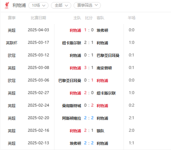
Task: Select the 2025-02-13 match date
Action: click(x=38, y=143)
